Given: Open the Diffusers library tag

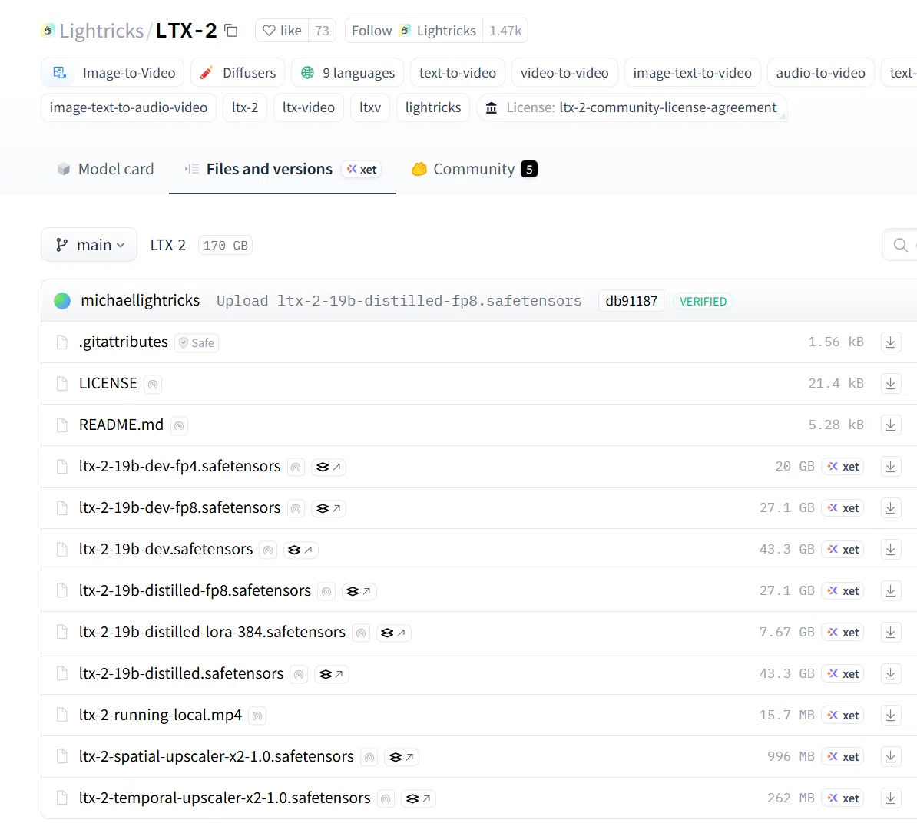Looking at the screenshot, I should click(x=237, y=72).
